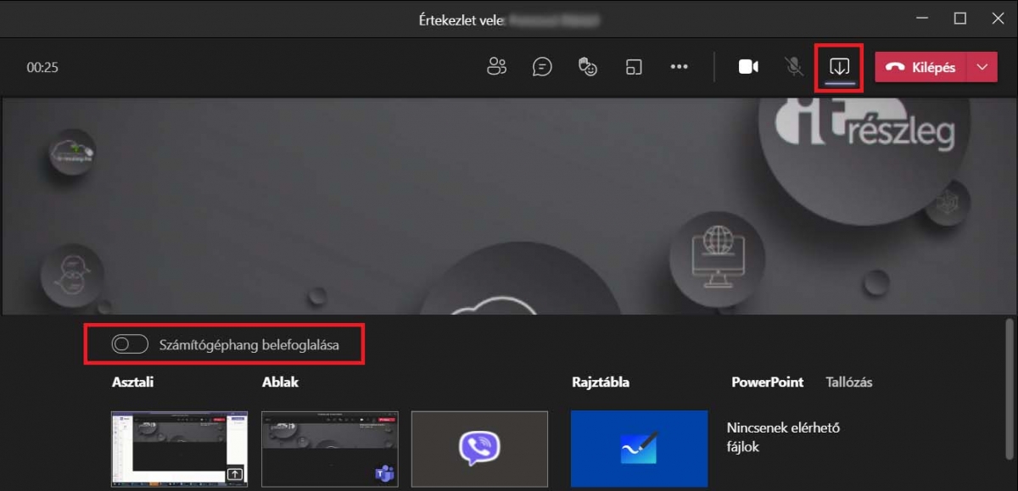Expand the Kilépés dropdown arrow

click(x=982, y=68)
